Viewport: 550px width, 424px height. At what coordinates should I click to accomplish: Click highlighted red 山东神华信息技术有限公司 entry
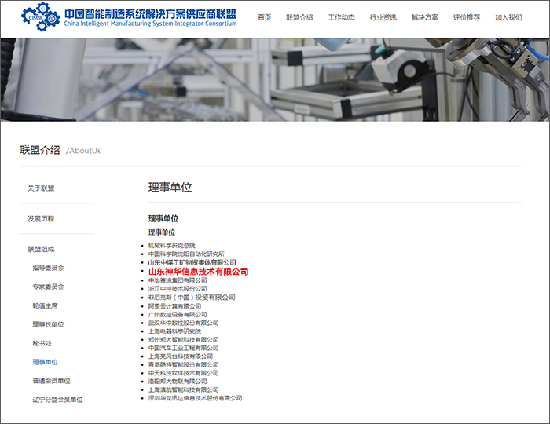[198, 272]
